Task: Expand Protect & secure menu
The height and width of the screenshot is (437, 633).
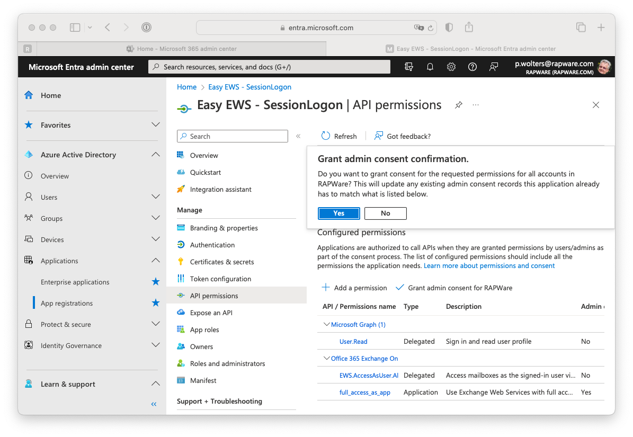Action: tap(155, 324)
